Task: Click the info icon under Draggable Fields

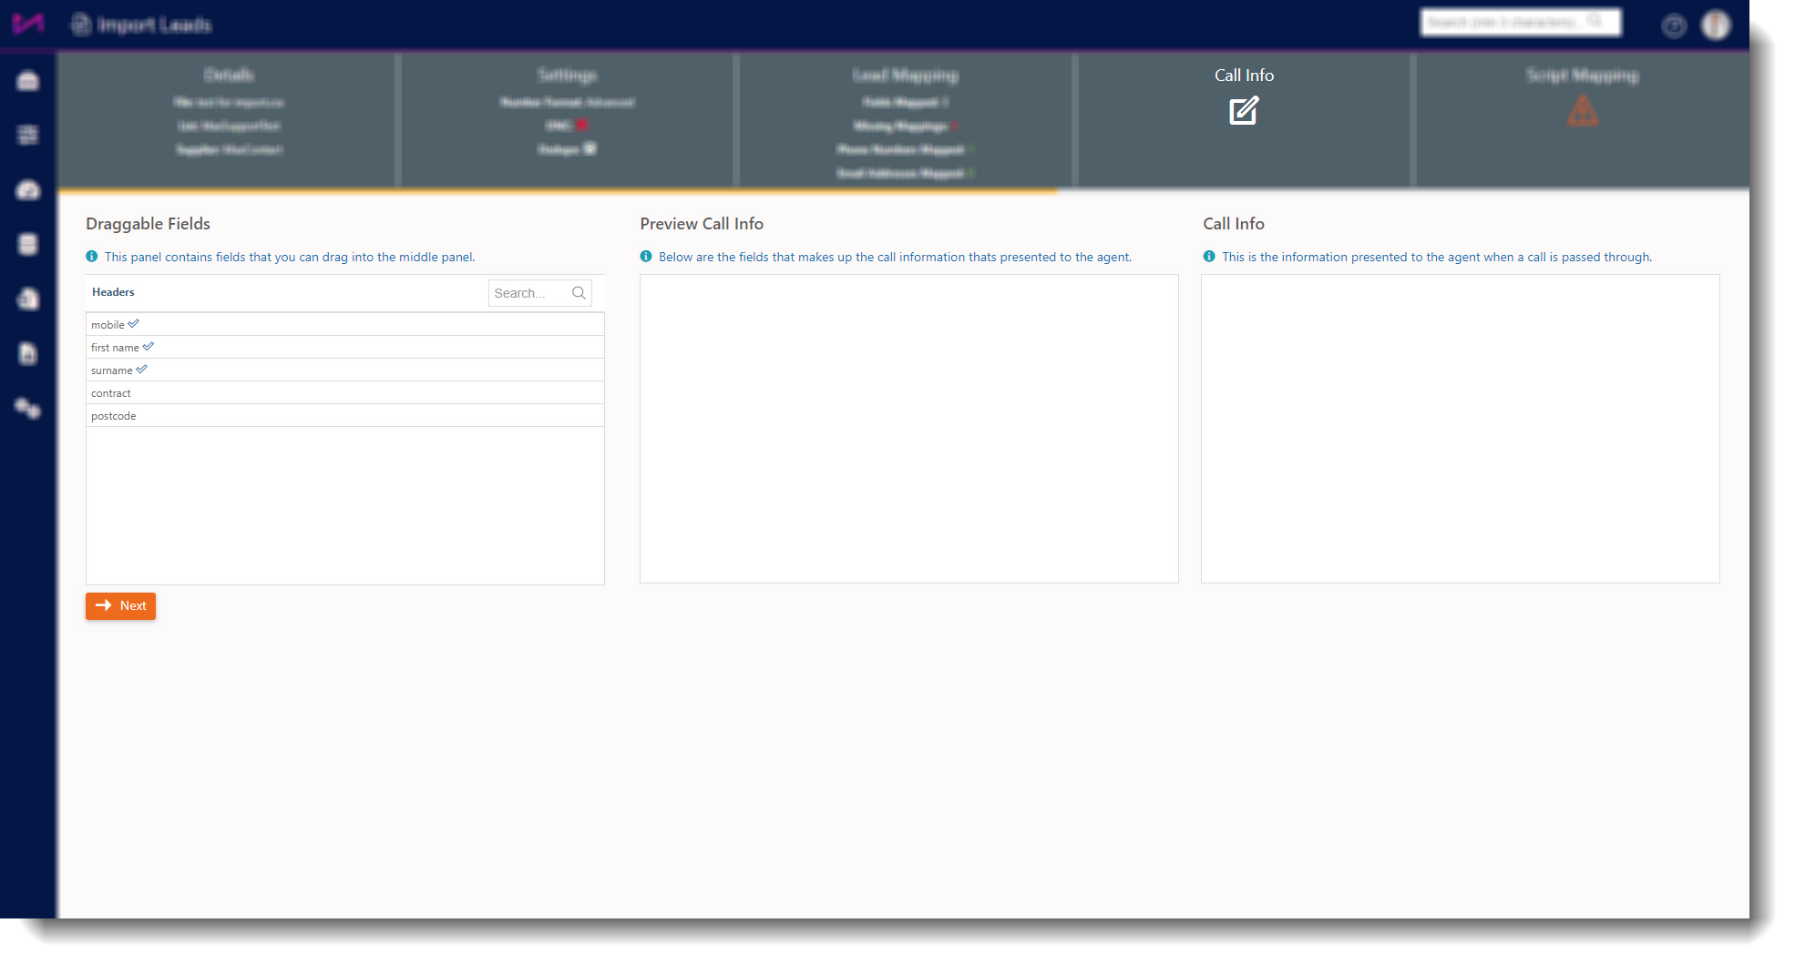Action: 92,257
